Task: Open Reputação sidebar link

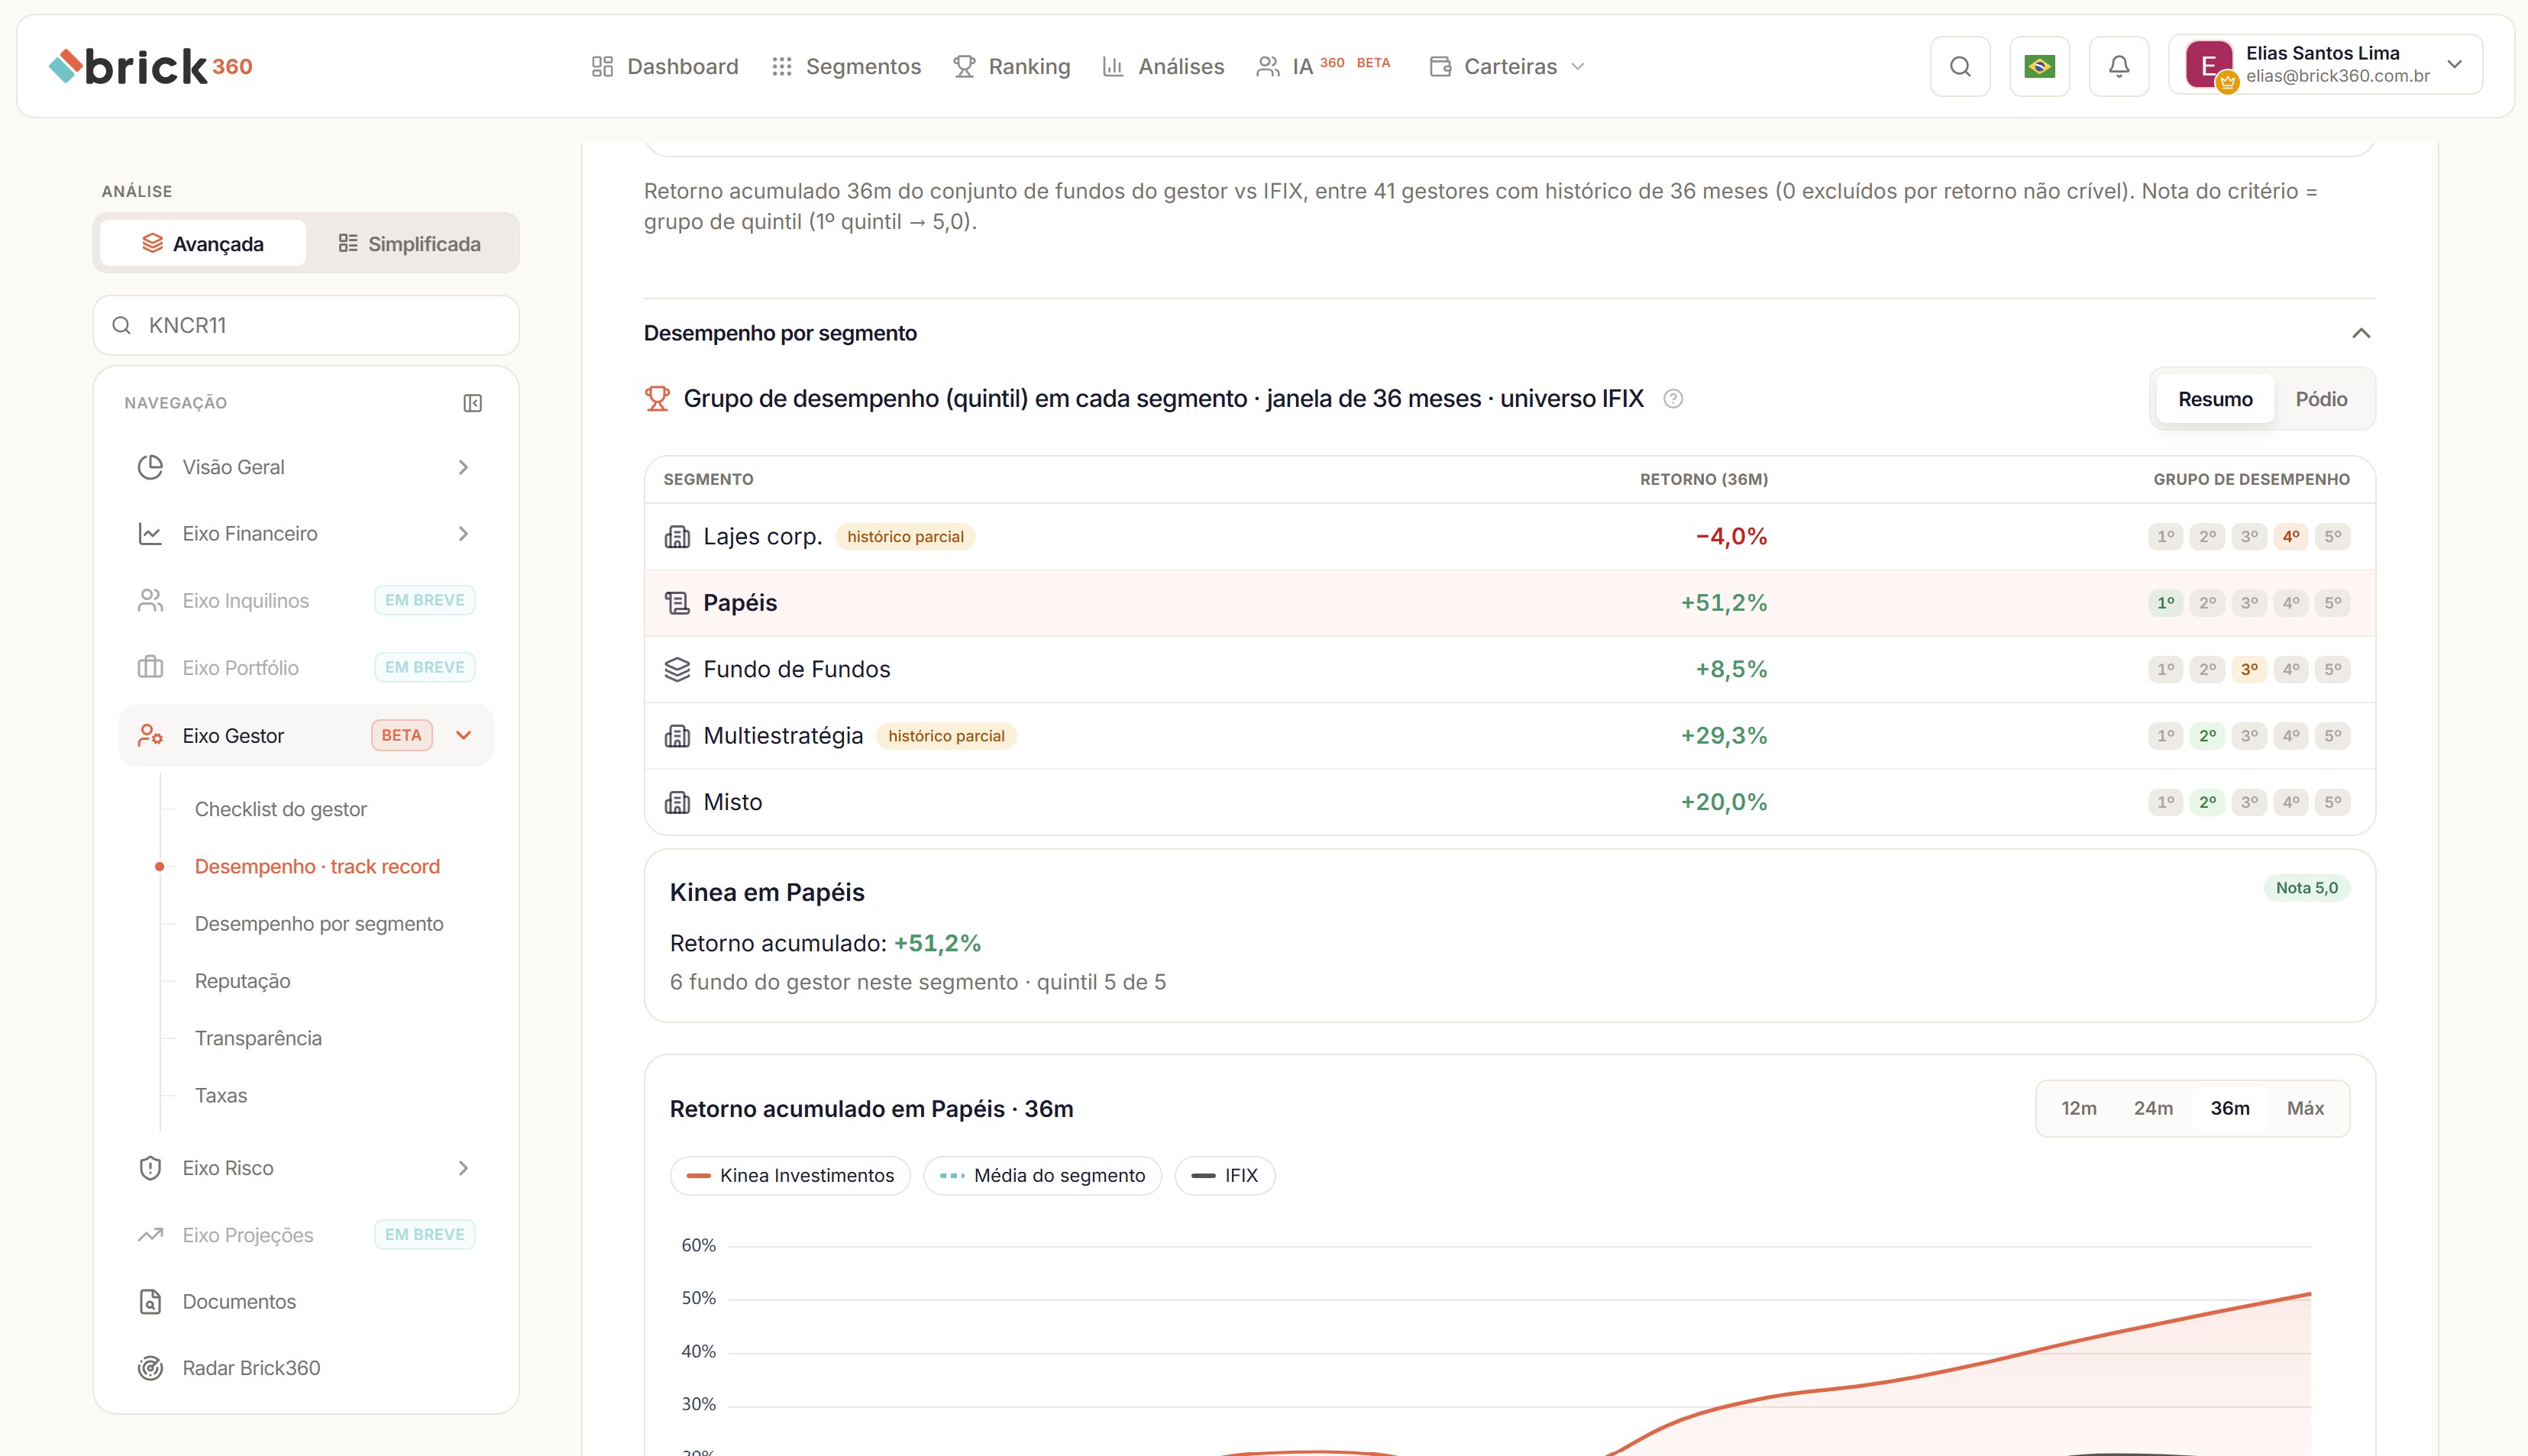Action: [243, 981]
